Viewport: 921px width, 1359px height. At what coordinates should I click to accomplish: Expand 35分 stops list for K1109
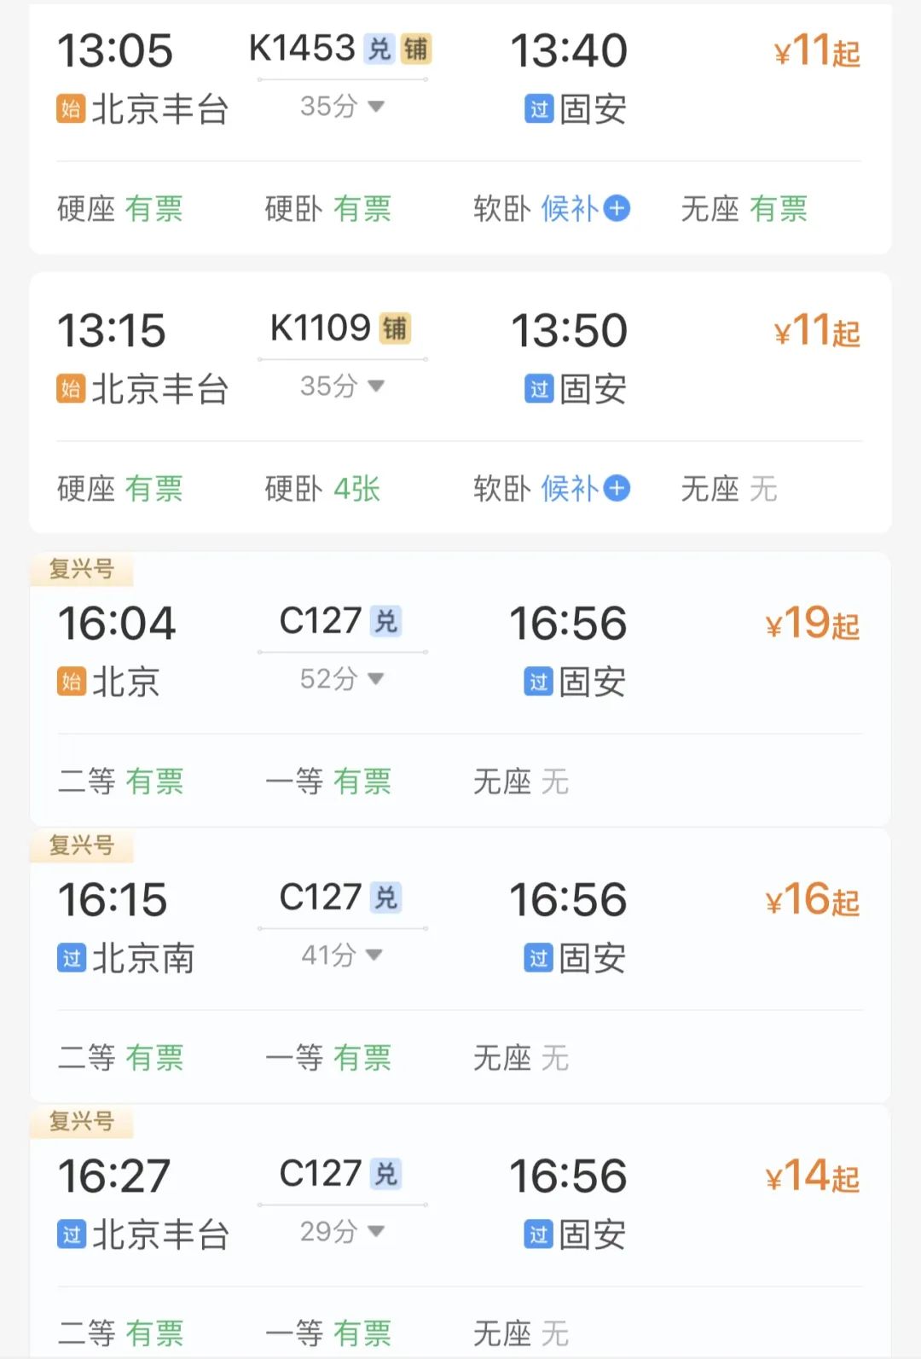point(342,386)
